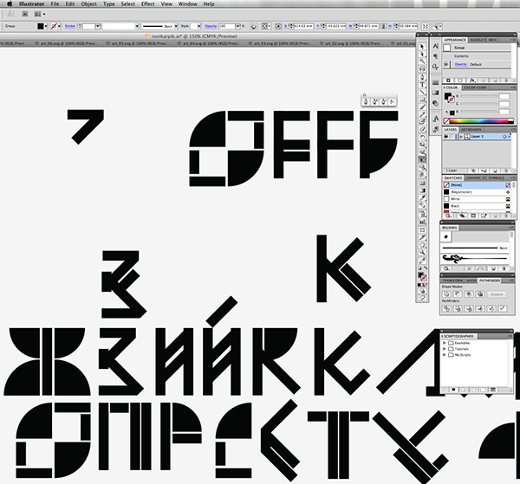The image size is (520, 484).
Task: Open the Window menu
Action: [188, 4]
